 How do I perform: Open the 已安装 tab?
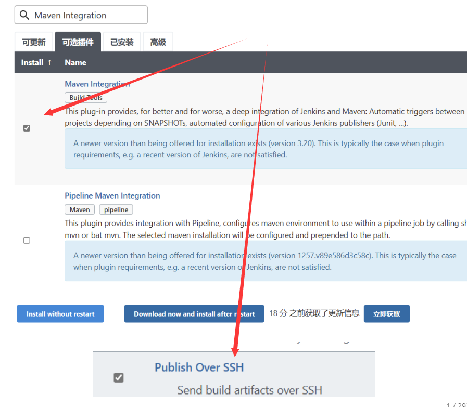pyautogui.click(x=122, y=42)
